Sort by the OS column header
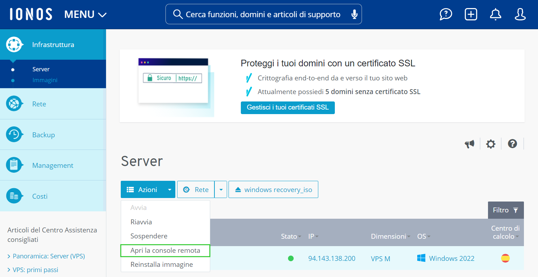This screenshot has width=538, height=277. click(424, 236)
